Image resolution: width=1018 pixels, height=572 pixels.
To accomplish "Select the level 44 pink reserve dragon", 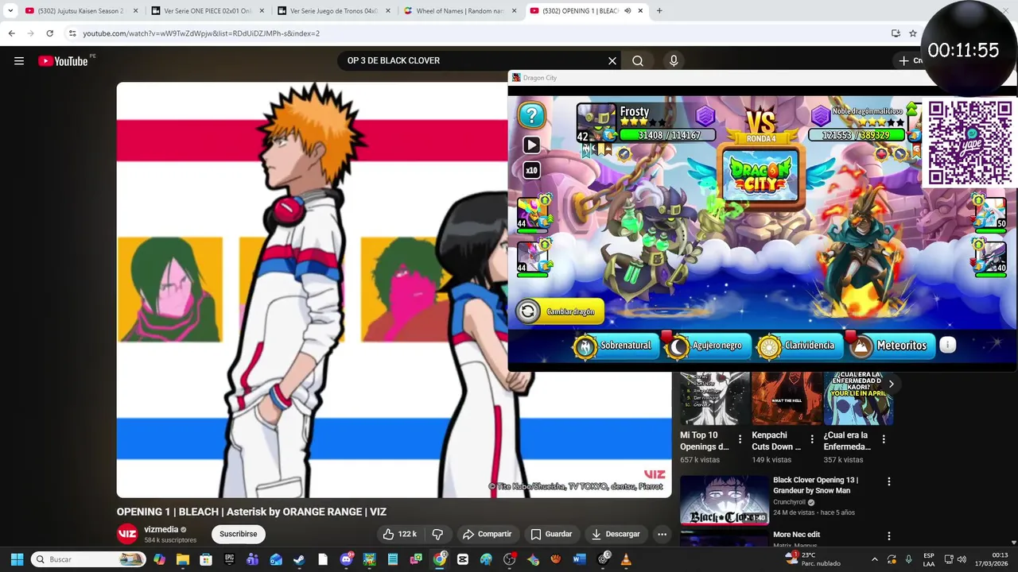I will 534,258.
